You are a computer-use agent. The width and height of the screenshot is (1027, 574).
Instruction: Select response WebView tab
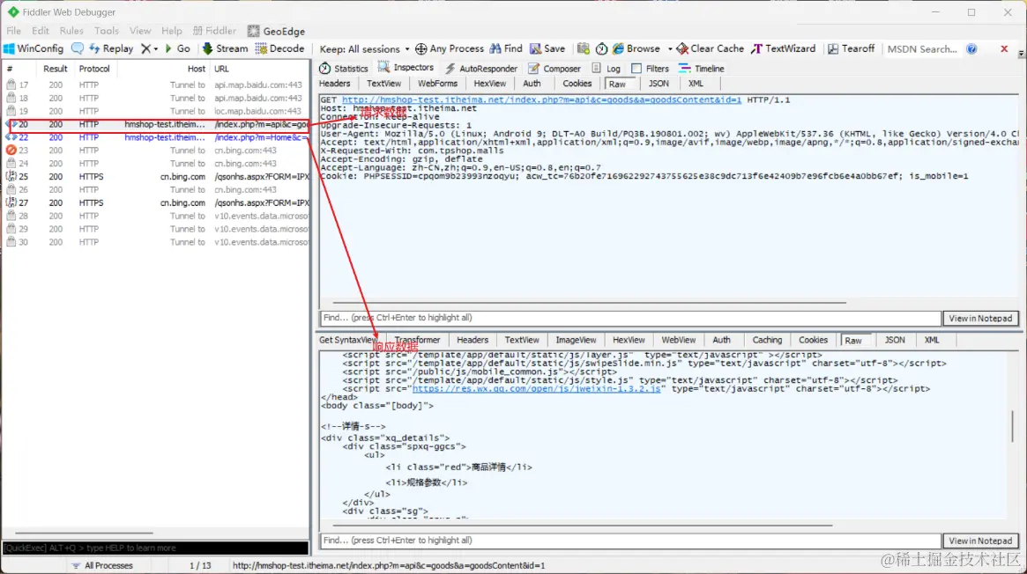[678, 340]
